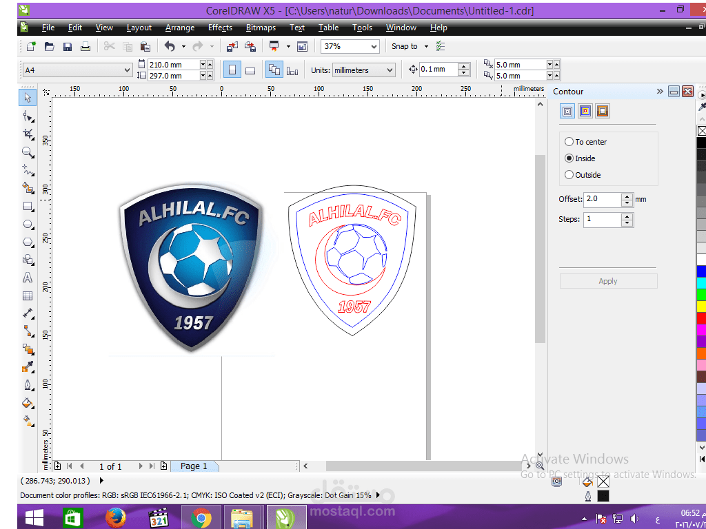Select the Blend effects tool

tap(28, 349)
